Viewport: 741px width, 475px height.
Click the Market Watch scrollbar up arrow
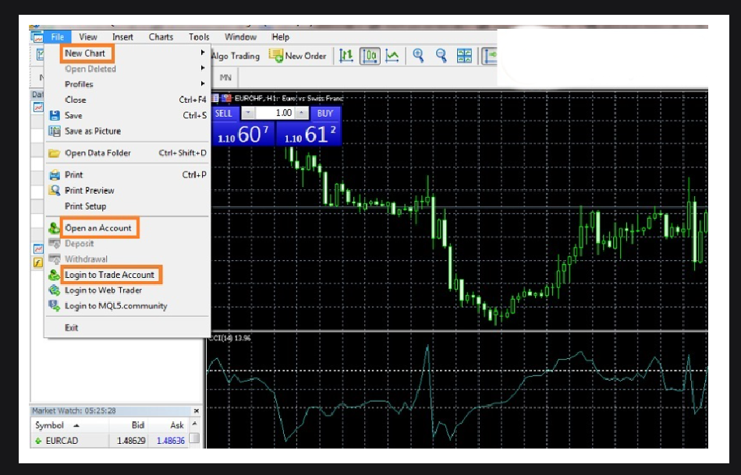click(x=194, y=424)
